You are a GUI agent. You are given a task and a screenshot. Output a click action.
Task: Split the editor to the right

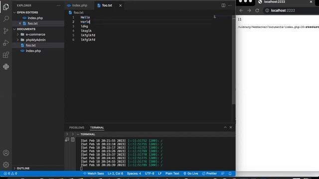tap(223, 5)
